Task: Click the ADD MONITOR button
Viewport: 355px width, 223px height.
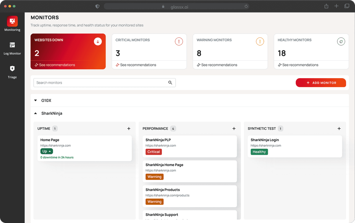Action: click(x=321, y=83)
